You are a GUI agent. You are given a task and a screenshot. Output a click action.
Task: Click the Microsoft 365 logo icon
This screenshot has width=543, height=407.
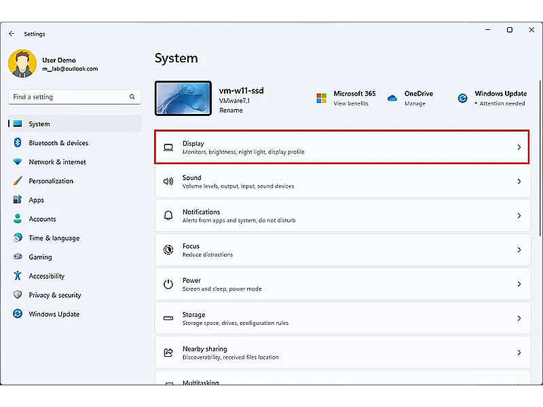pos(321,98)
